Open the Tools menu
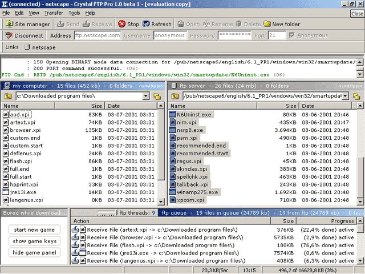365x274 pixels. [74, 13]
